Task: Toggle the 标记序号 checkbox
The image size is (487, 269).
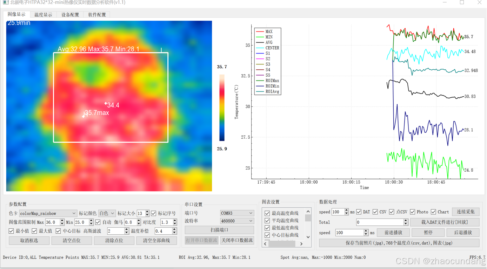Action: (154, 213)
